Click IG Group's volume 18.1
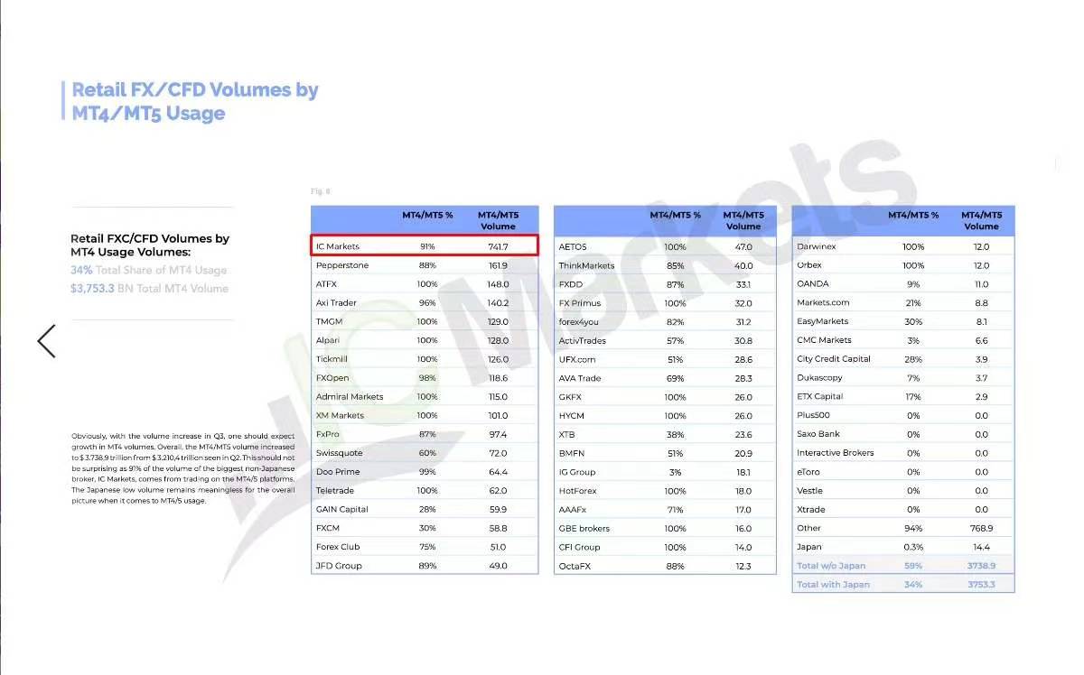This screenshot has height=675, width=1084. click(x=743, y=472)
